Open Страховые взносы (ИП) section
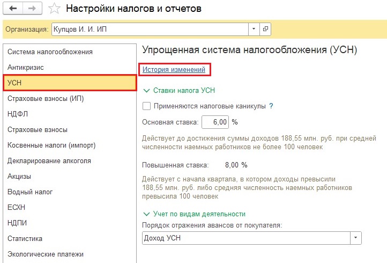Screen dimensions: 387x263 70,98
